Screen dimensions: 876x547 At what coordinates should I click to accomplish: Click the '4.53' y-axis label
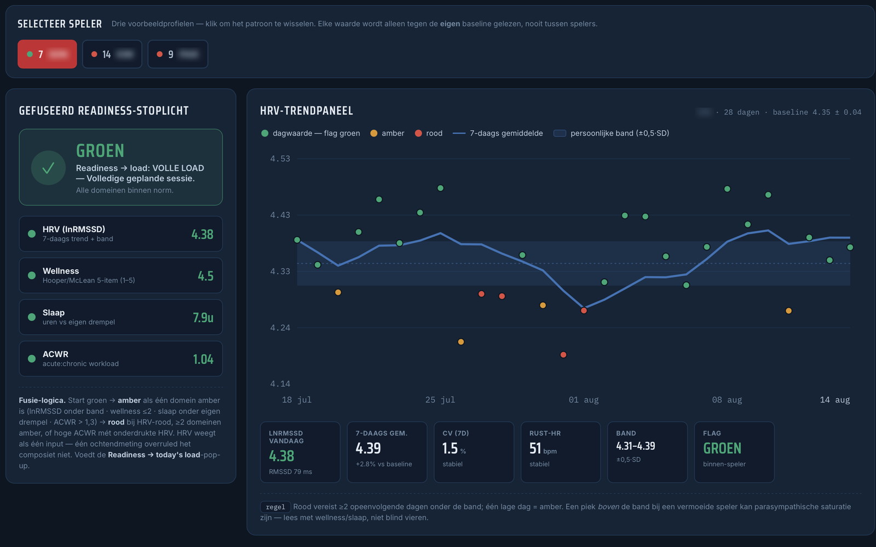(x=280, y=159)
